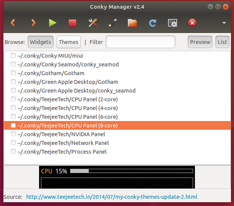The height and width of the screenshot is (206, 234).
Task: Select row TeejeeTech/CPU Panel (6-core)
Action: pyautogui.click(x=117, y=116)
